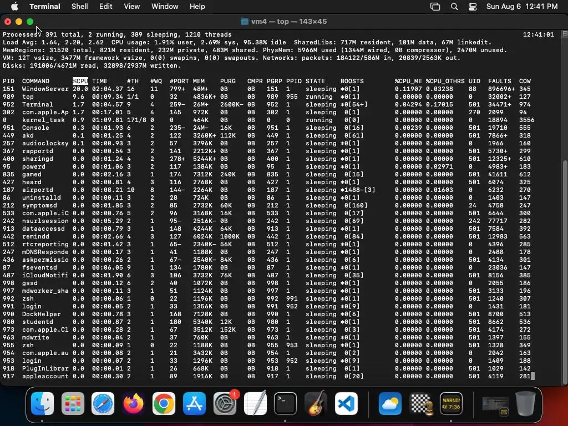This screenshot has width=568, height=426.
Task: Launch Safari from the dock
Action: coord(103,403)
